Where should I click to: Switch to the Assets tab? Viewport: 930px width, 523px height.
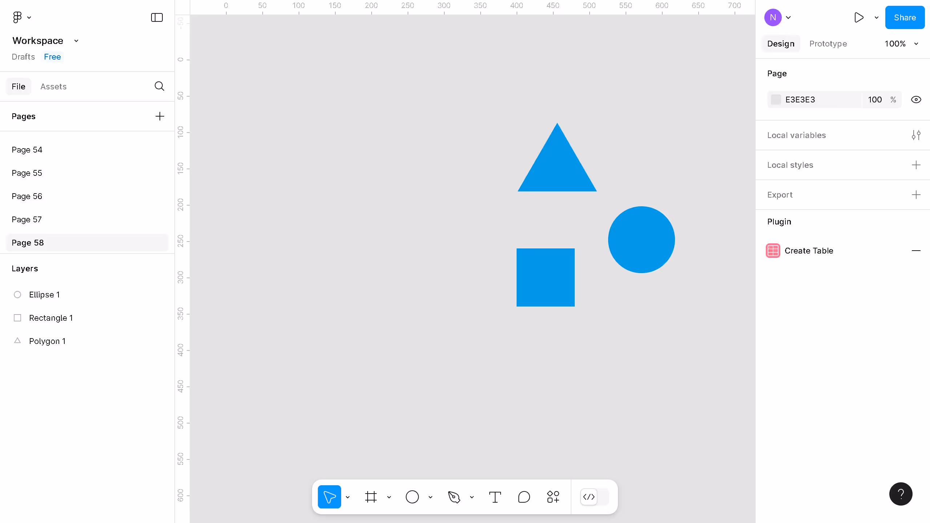[x=53, y=86]
